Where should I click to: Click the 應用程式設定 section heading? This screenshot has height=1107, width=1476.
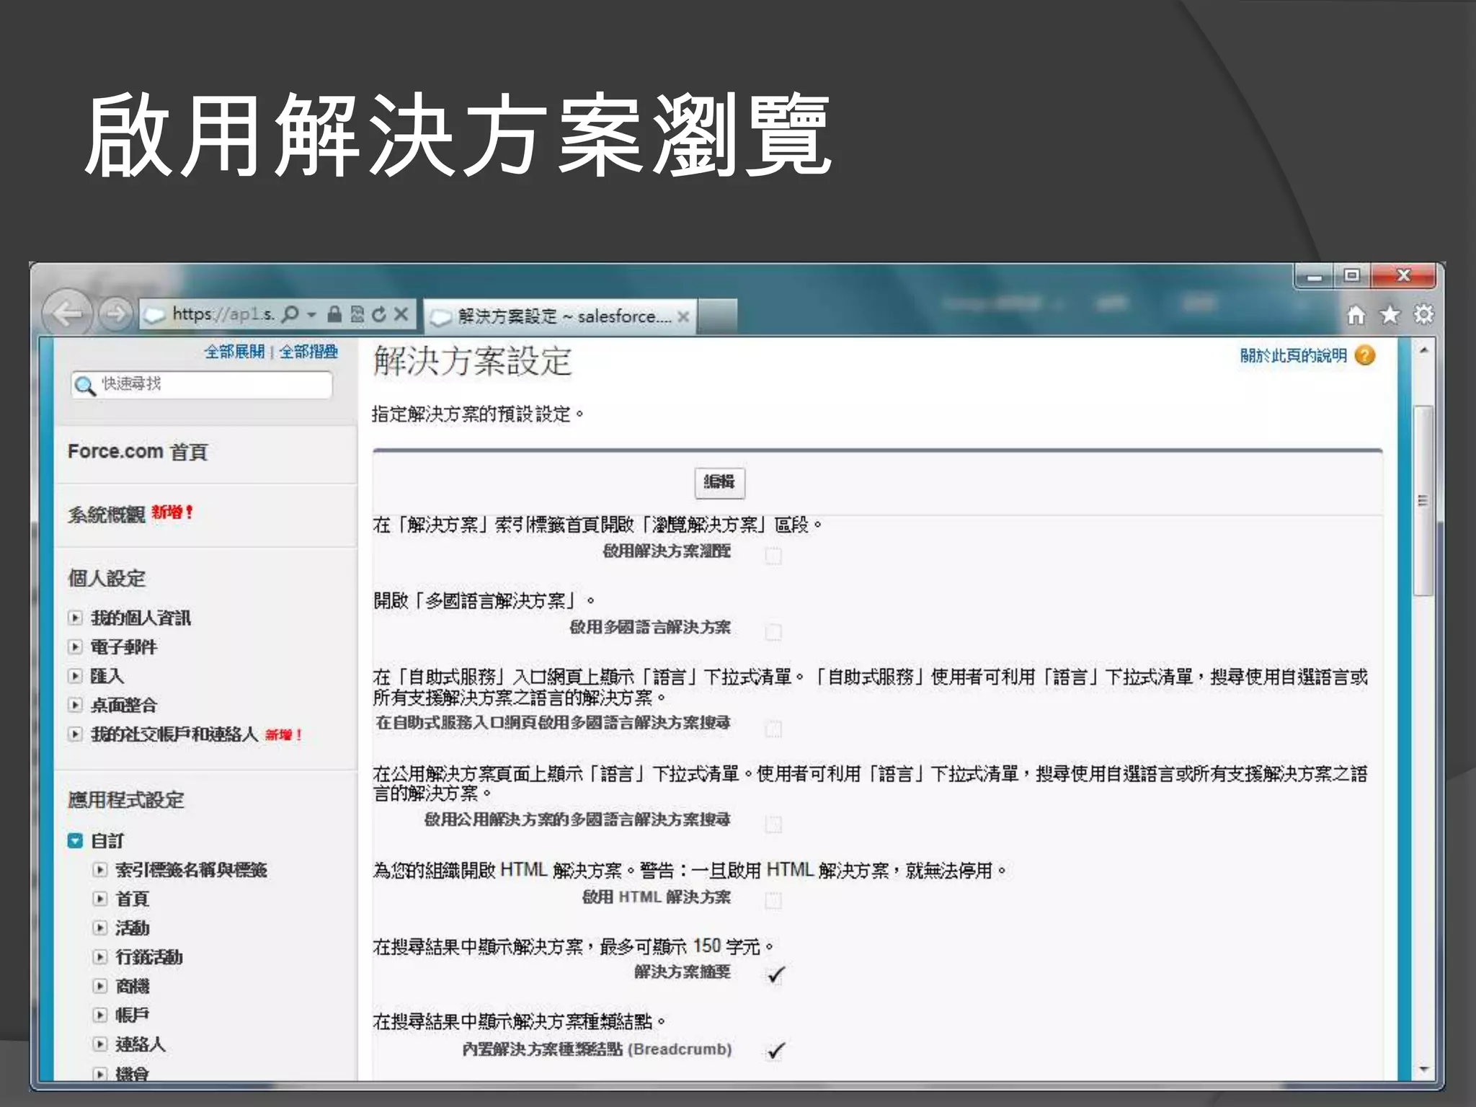tap(126, 800)
